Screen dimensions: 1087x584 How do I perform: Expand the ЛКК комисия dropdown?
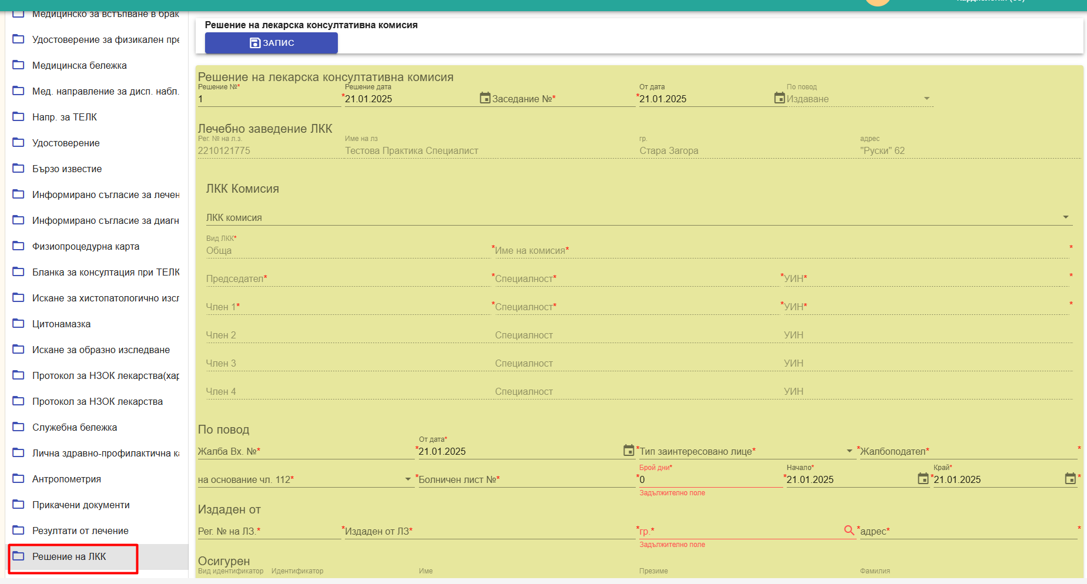point(1066,217)
